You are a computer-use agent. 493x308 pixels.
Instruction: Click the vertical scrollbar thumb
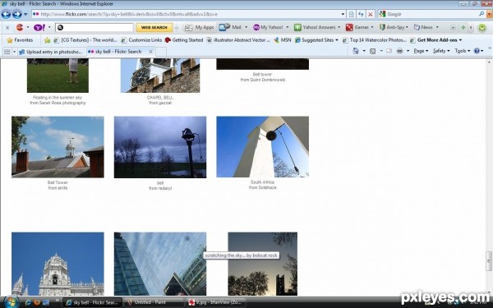[x=489, y=261]
